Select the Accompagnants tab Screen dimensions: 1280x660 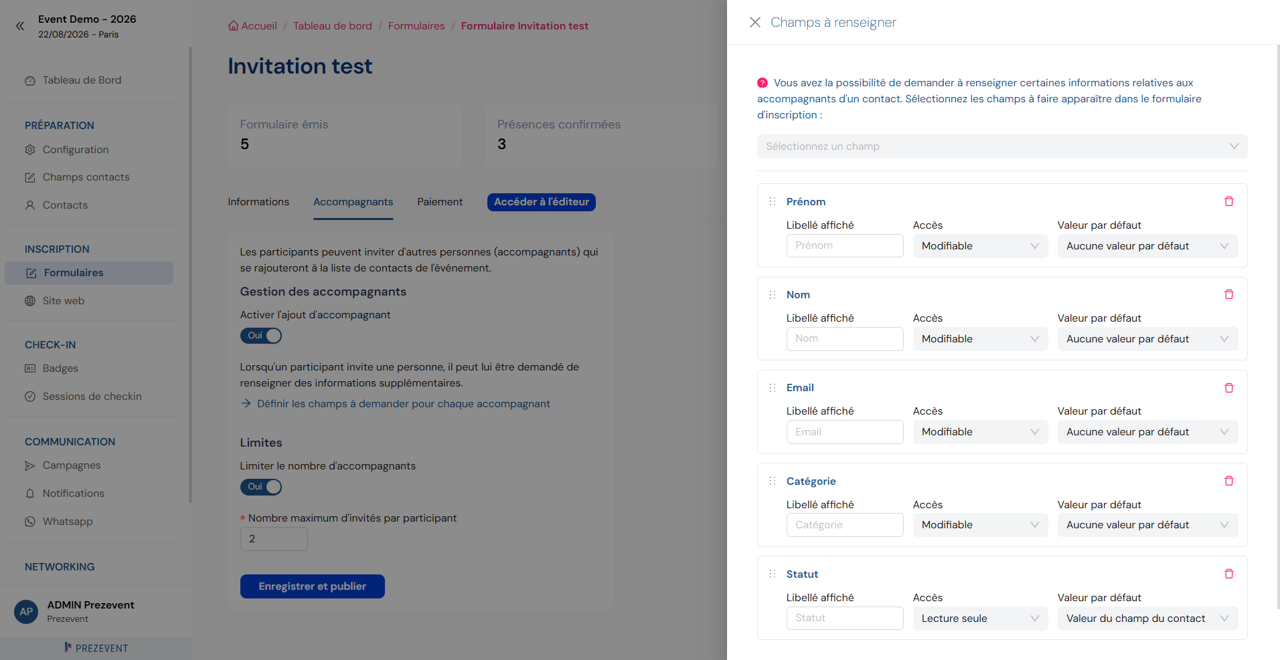coord(353,202)
